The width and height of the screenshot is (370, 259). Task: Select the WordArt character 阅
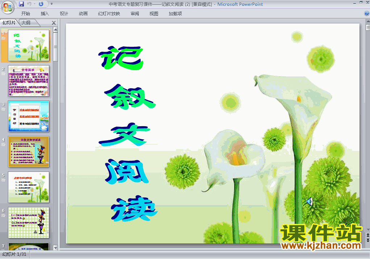click(x=127, y=171)
